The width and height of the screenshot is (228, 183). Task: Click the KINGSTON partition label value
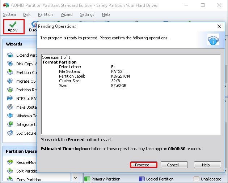(121, 76)
